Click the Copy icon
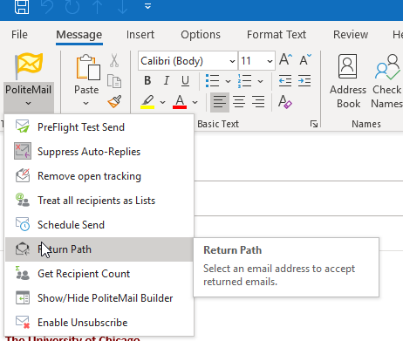The width and height of the screenshot is (403, 341). coord(114,81)
